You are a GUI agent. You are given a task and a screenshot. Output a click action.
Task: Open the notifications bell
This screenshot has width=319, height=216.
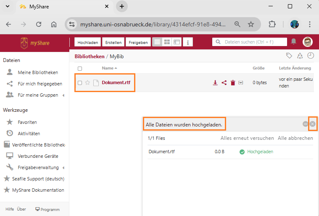click(294, 42)
